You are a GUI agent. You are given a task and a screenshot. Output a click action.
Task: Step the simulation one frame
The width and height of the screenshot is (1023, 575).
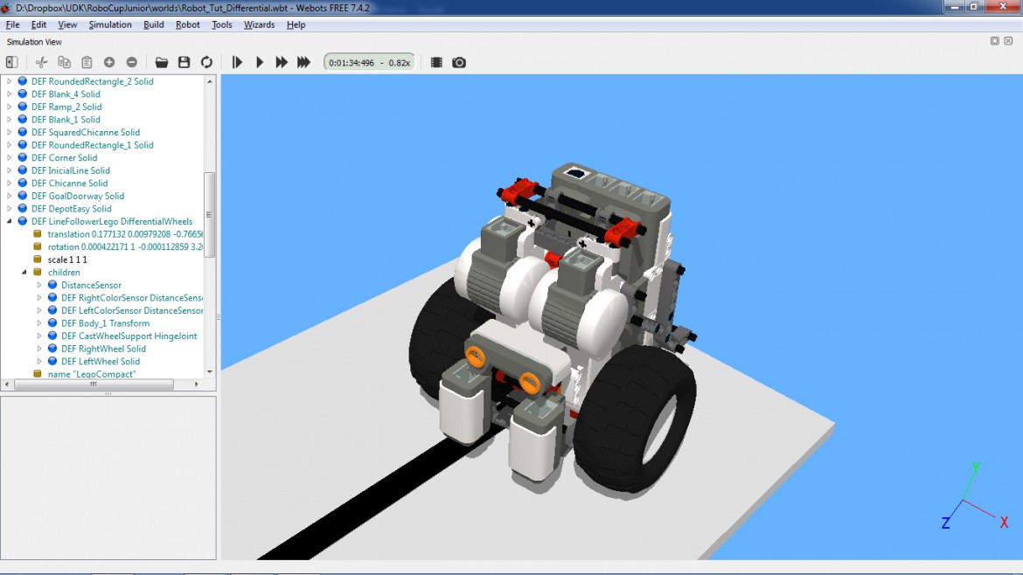pos(237,63)
